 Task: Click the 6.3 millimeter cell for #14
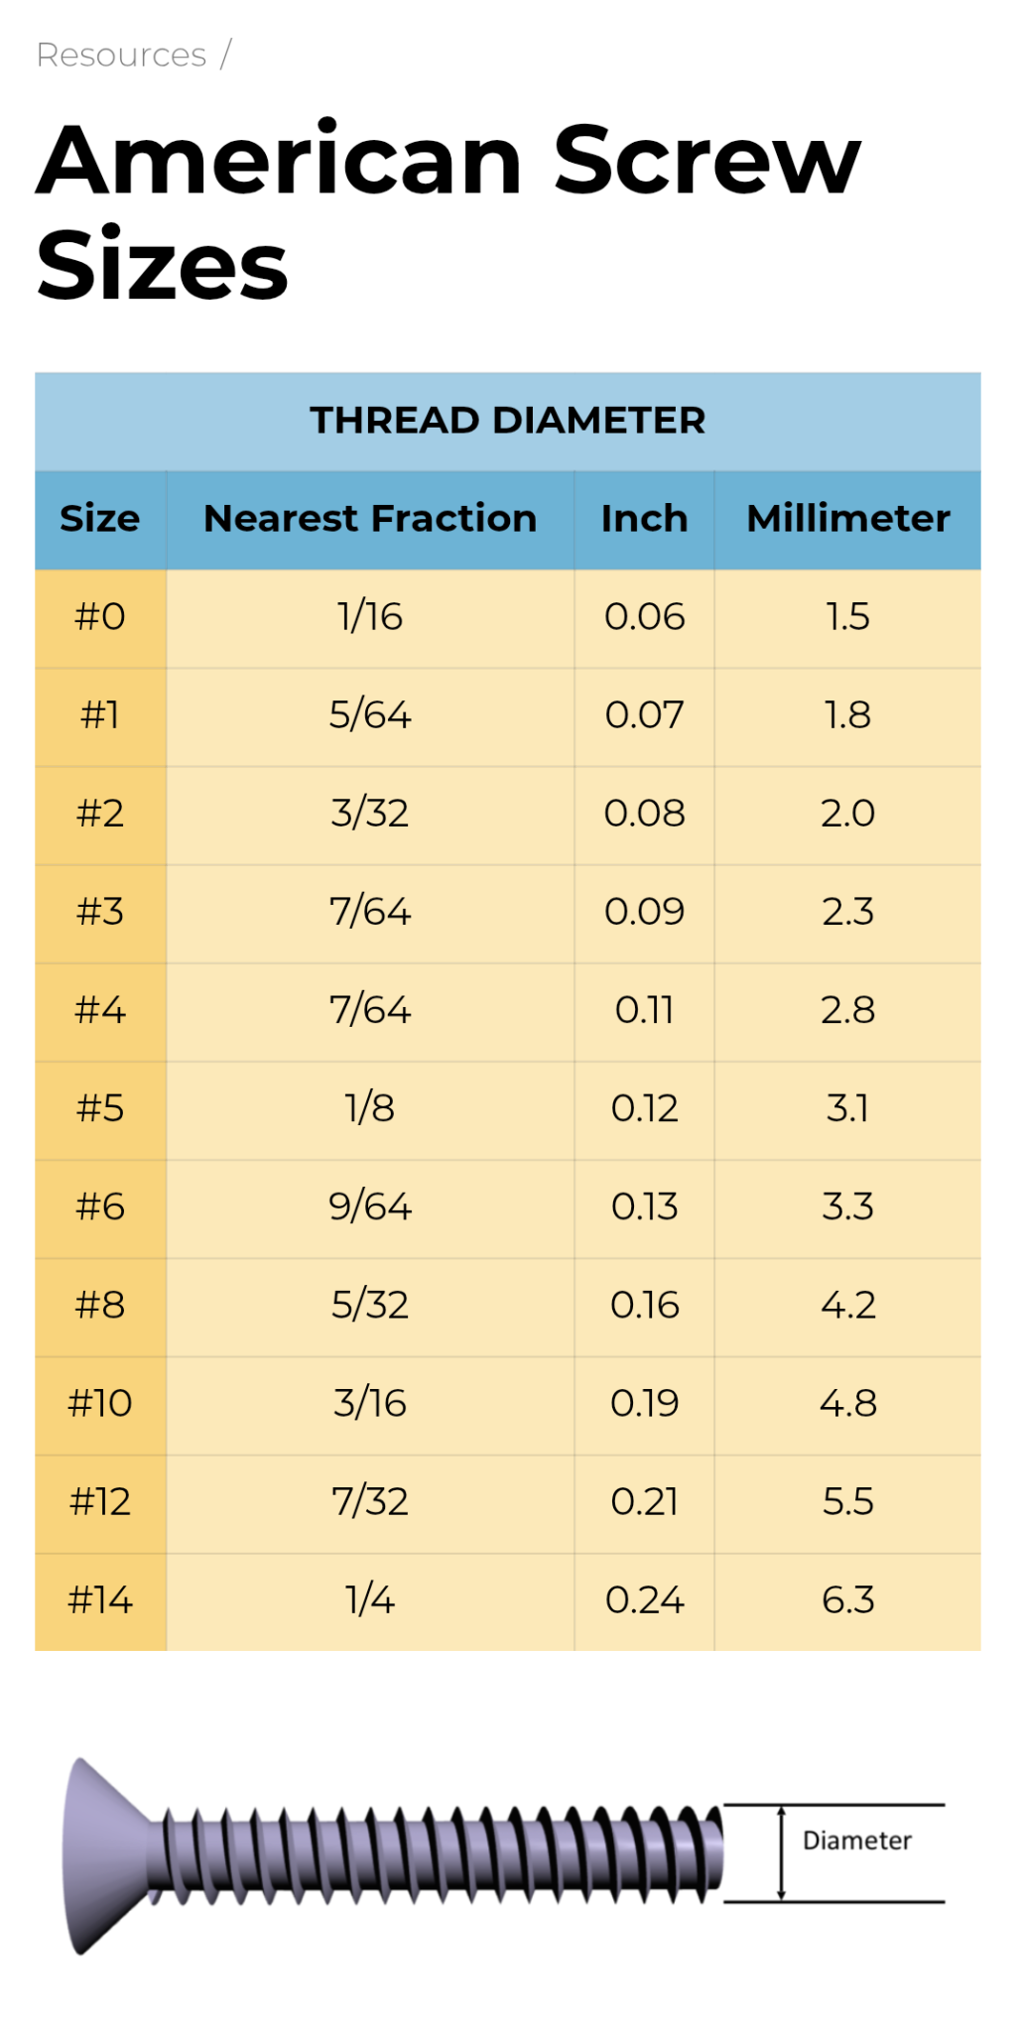(x=848, y=1599)
